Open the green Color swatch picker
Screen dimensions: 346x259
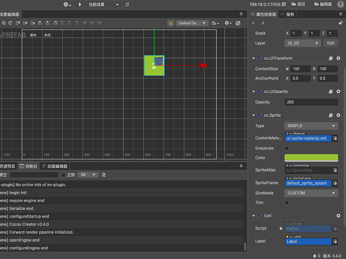(x=311, y=157)
